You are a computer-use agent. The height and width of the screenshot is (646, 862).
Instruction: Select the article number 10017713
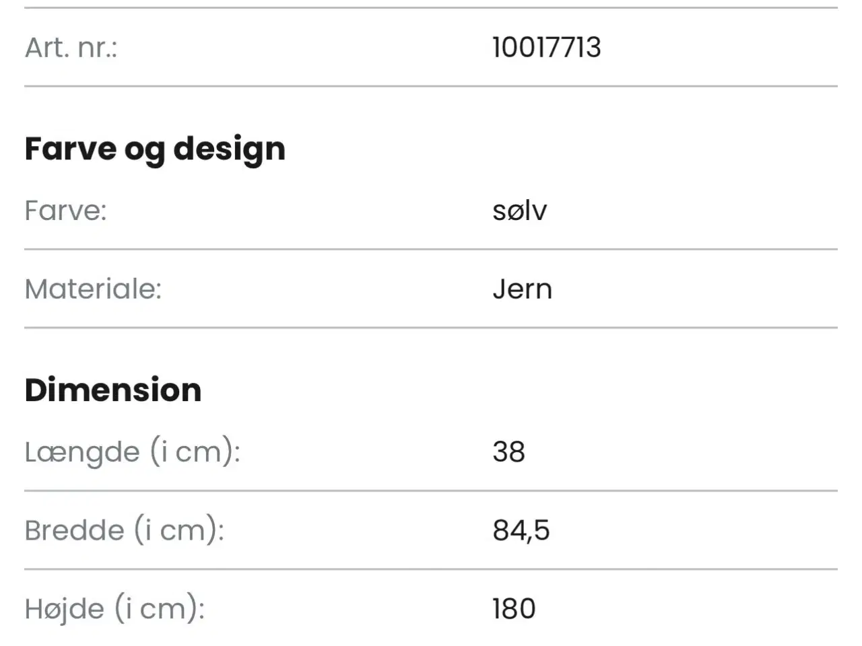(x=546, y=47)
